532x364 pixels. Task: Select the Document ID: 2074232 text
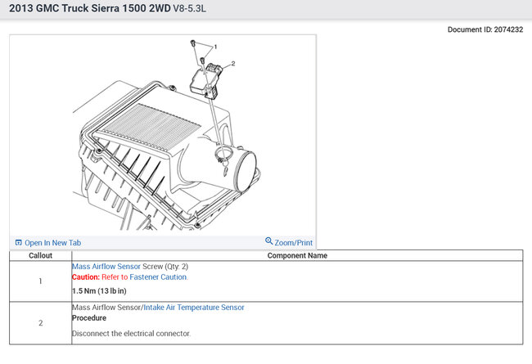point(485,29)
